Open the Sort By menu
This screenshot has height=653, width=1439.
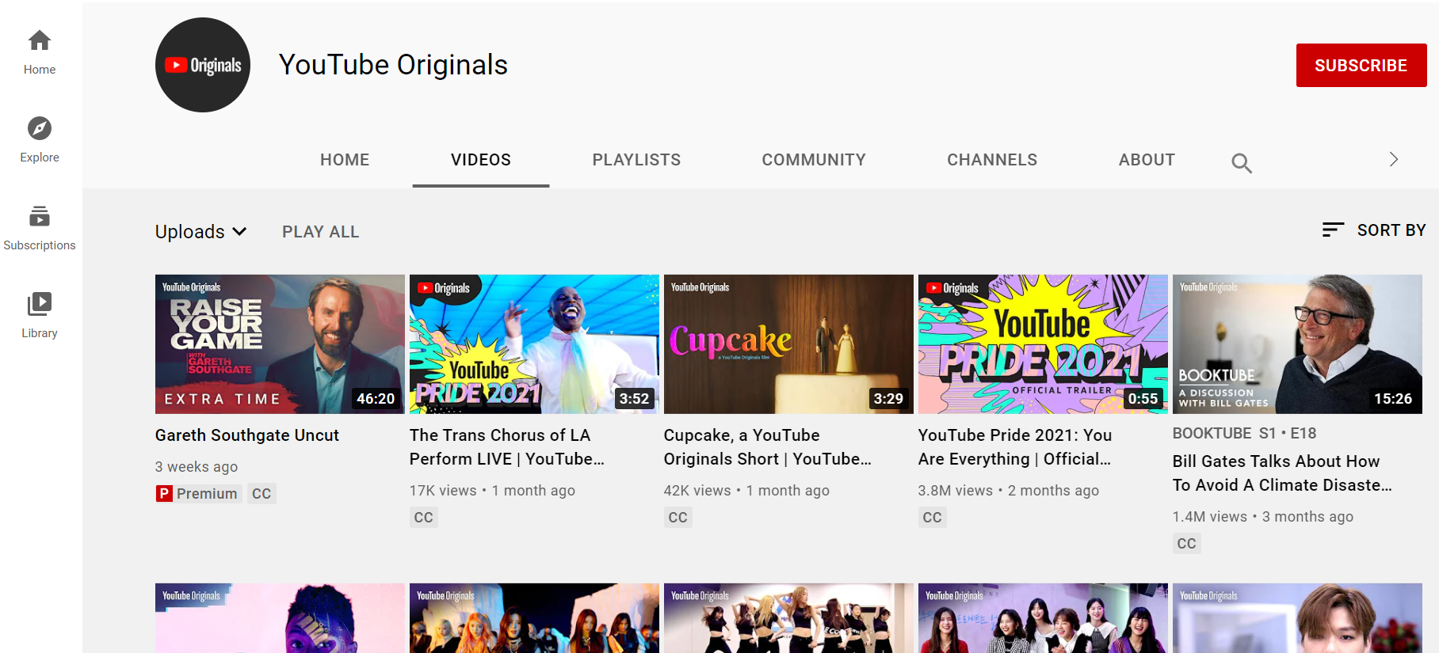click(1374, 230)
